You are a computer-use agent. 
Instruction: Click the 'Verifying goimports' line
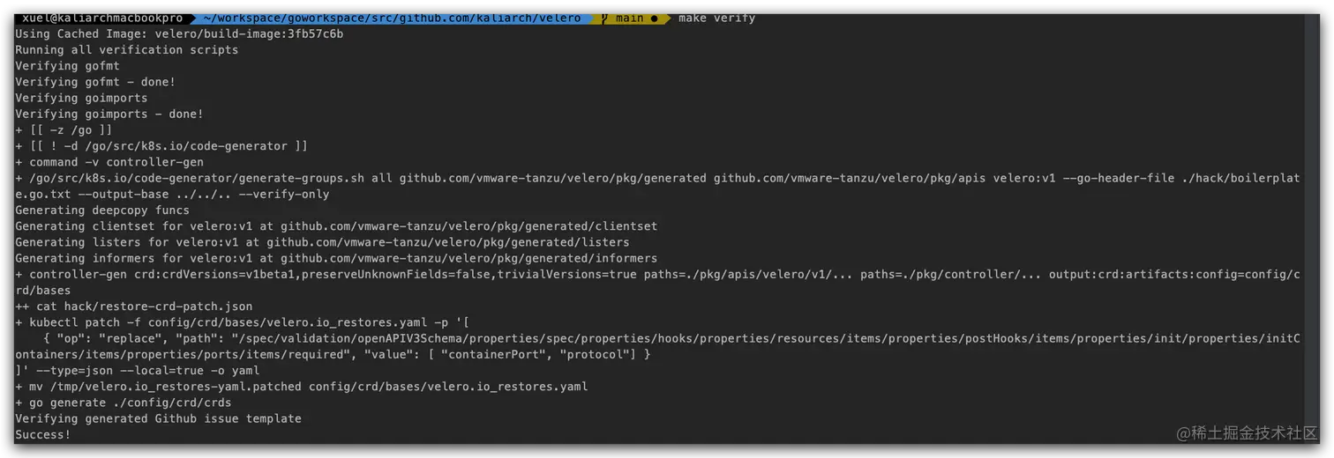point(81,98)
